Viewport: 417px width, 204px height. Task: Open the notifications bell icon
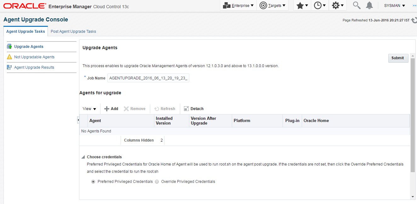369,5
